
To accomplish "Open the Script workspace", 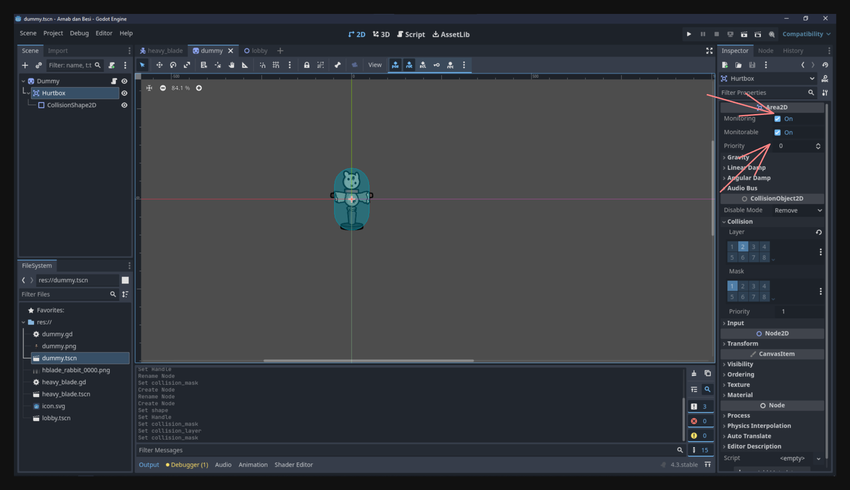I will tap(411, 34).
